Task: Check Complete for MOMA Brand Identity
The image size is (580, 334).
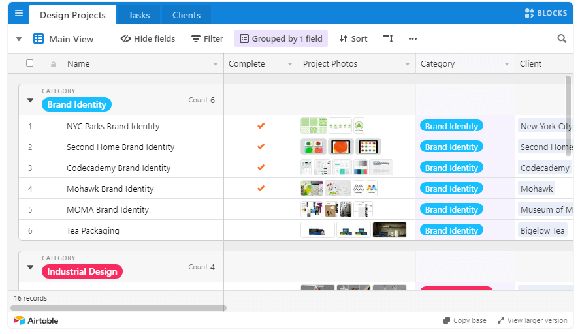Action: (261, 209)
